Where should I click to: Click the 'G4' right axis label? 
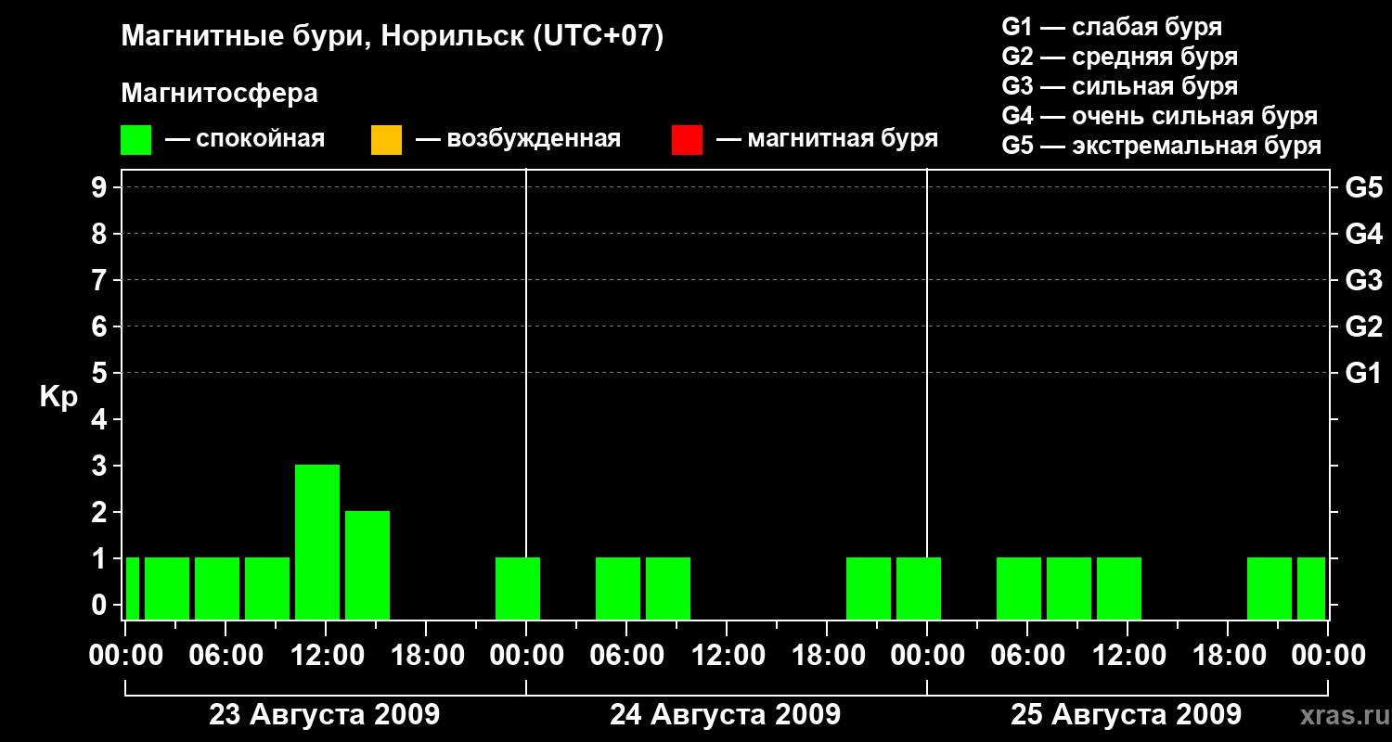pos(1364,235)
